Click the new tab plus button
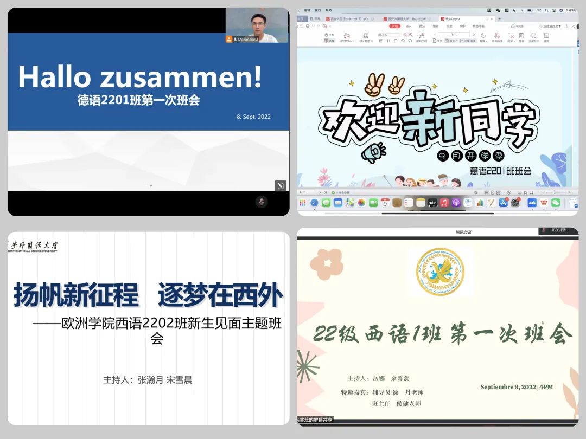The width and height of the screenshot is (586, 439). coord(499,18)
